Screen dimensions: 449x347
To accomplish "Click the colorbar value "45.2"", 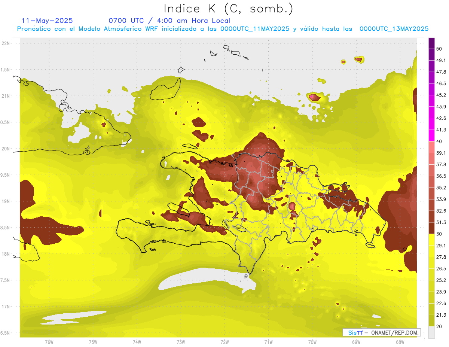I will coord(441,95).
